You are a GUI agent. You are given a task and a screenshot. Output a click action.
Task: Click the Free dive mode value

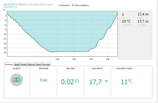[x=43, y=80]
